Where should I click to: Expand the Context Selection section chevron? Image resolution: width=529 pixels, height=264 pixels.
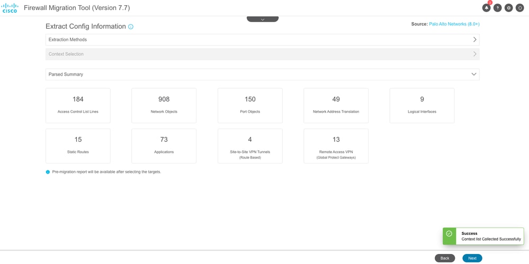[474, 54]
